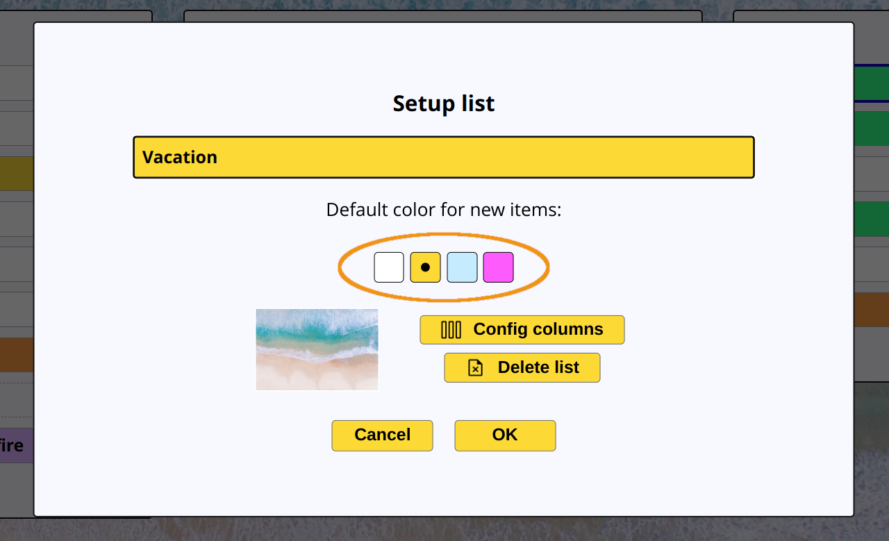Choose the light blue default color
889x541 pixels.
462,267
